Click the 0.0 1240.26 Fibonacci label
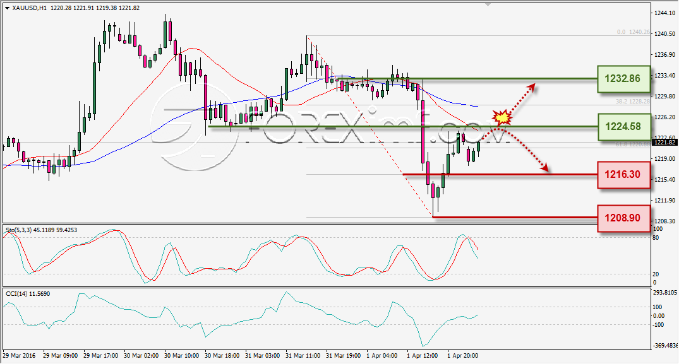 point(634,32)
